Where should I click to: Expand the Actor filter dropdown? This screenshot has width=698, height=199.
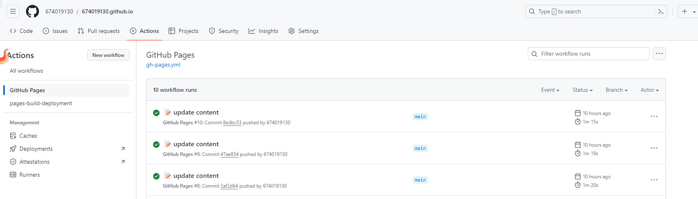click(650, 90)
